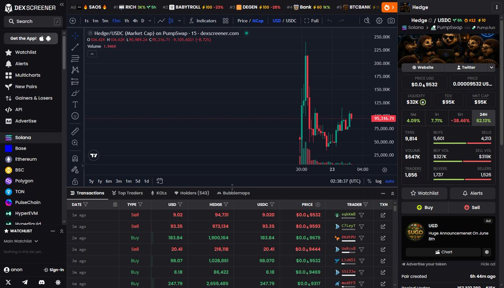Open the Fibonacci retracement tool
The height and width of the screenshot is (288, 504).
tap(75, 58)
